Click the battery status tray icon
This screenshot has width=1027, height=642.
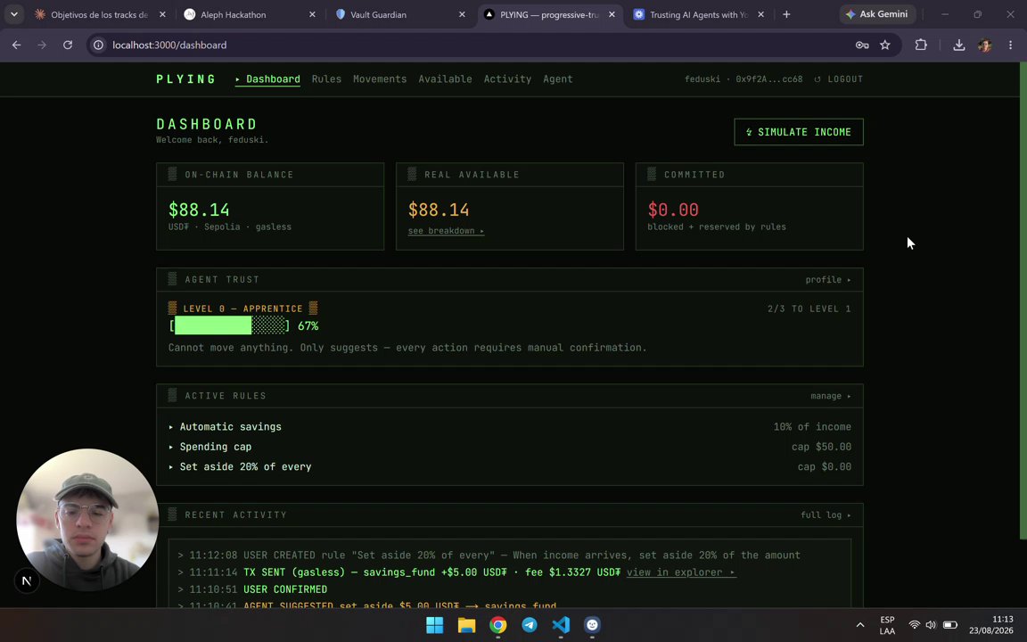(x=949, y=625)
